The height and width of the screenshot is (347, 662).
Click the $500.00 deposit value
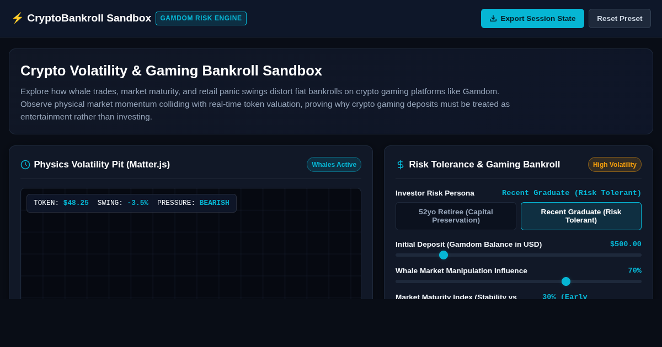point(626,244)
